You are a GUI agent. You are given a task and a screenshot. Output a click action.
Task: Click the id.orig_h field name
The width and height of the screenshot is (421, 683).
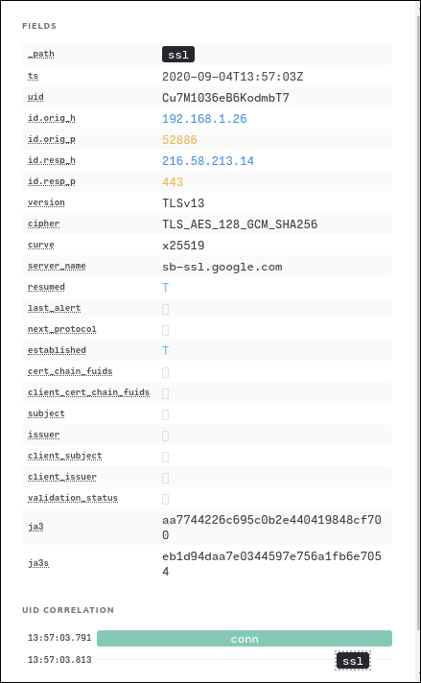52,118
